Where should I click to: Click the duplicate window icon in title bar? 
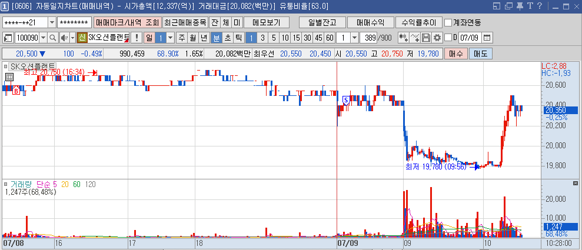509,6
